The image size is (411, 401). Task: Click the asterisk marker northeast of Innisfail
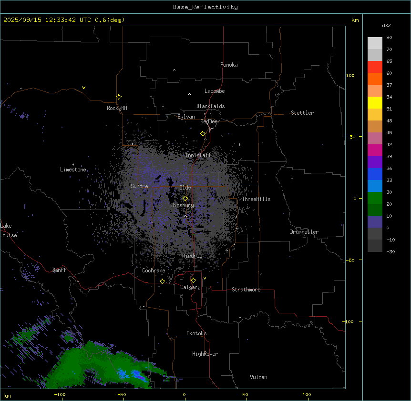(x=239, y=144)
